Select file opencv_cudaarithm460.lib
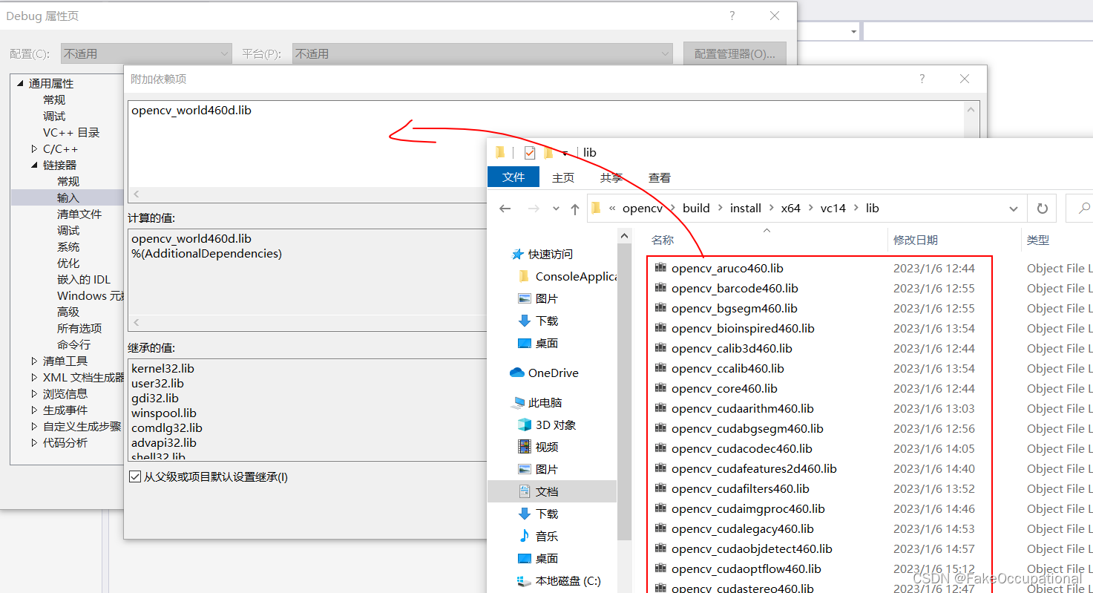This screenshot has width=1093, height=593. (x=742, y=408)
